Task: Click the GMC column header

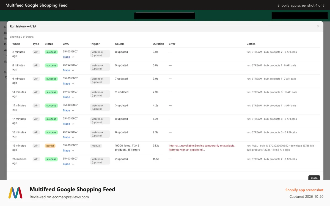Action: point(66,44)
